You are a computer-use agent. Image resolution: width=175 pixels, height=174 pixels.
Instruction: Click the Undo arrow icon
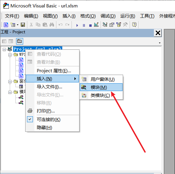tap(61, 25)
